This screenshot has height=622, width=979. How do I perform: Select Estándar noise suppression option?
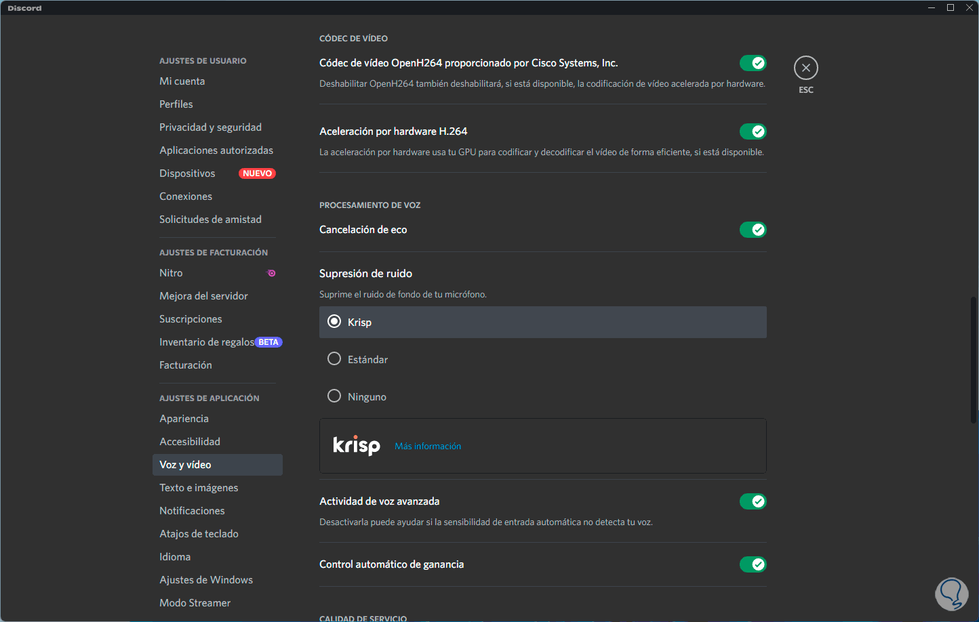point(334,359)
